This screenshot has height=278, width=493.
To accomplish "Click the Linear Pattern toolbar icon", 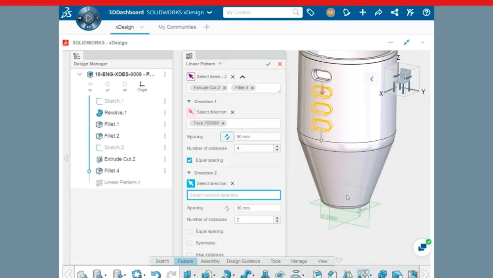I will tap(363, 274).
